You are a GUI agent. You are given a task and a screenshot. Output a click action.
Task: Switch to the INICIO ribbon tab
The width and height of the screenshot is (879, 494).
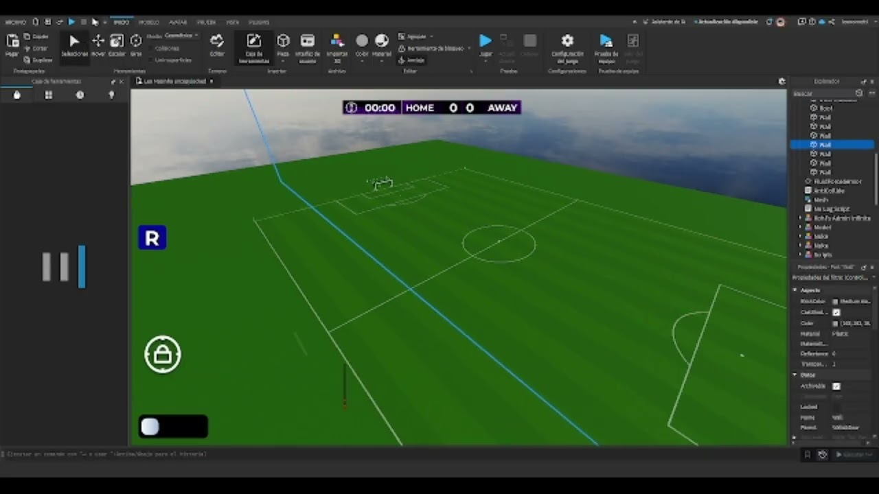point(121,22)
